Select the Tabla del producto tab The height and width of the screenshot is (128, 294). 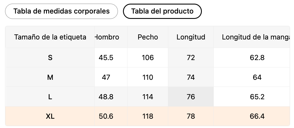pos(162,11)
